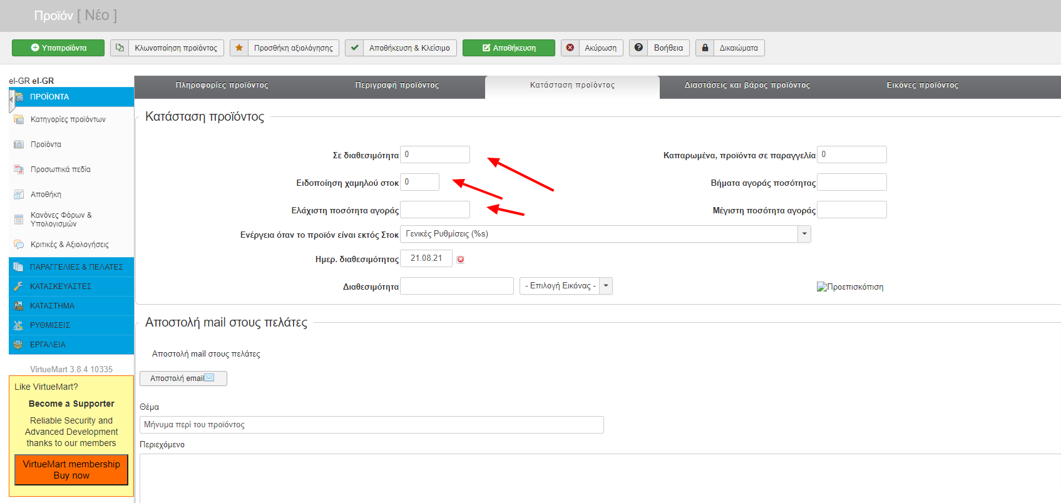Collapse the sidebar with the arrow handle
The width and height of the screenshot is (1061, 503).
coord(11,100)
